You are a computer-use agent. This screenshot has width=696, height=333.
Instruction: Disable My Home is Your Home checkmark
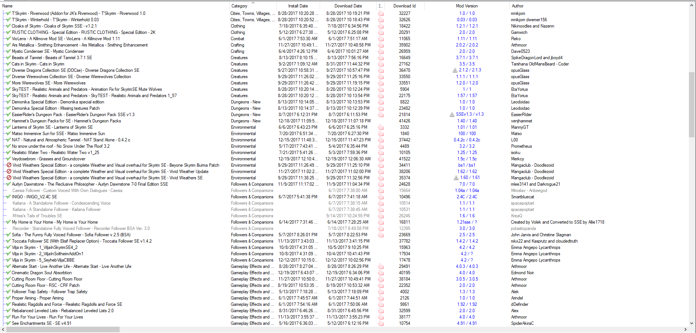(x=9, y=222)
